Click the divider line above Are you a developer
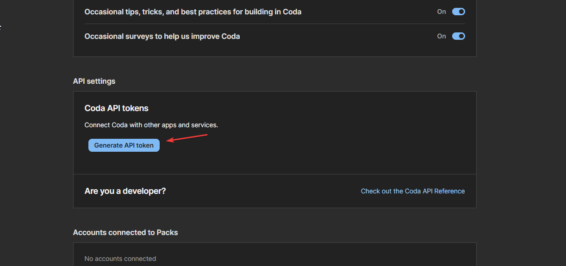Image resolution: width=566 pixels, height=266 pixels. tap(274, 174)
